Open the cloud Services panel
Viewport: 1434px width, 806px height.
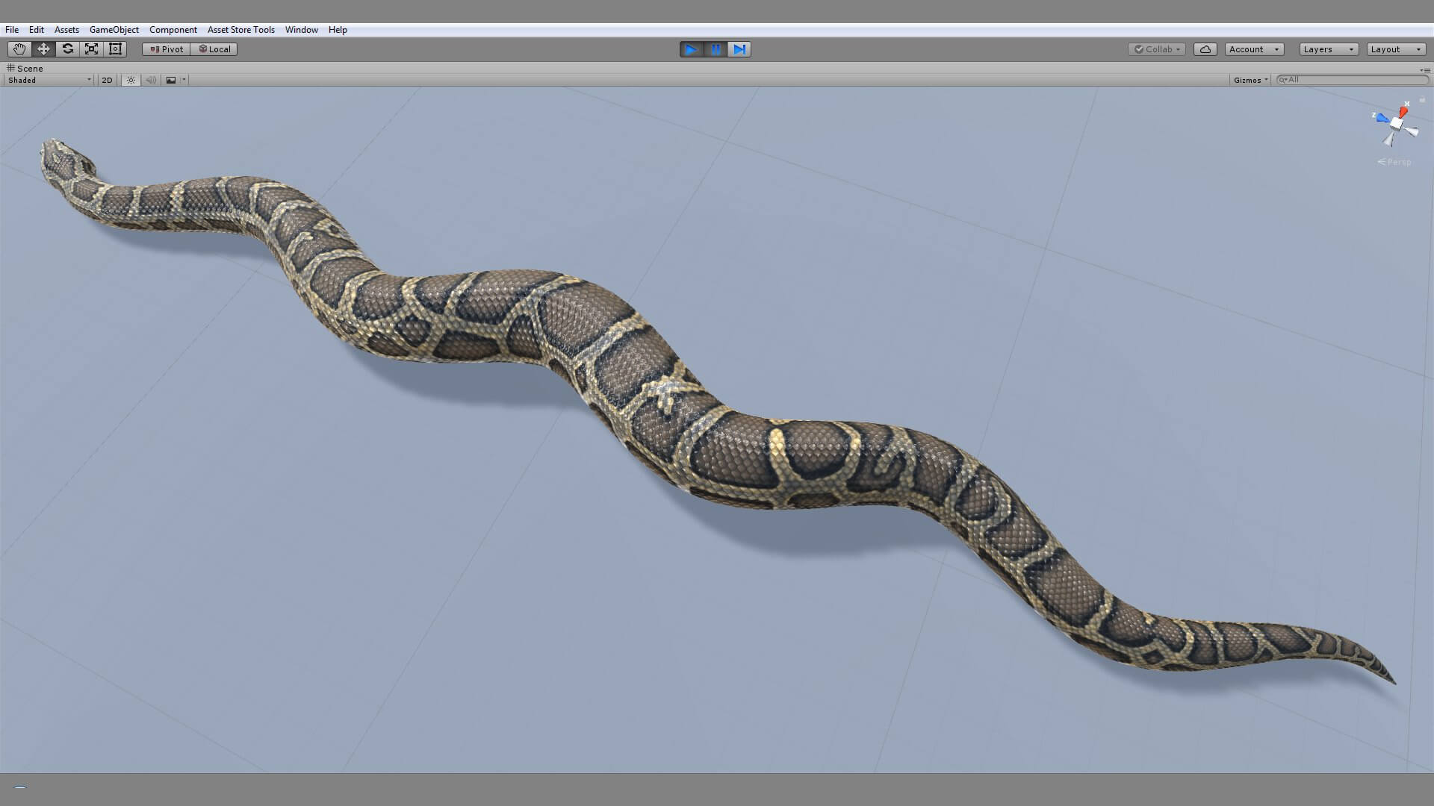(1205, 49)
